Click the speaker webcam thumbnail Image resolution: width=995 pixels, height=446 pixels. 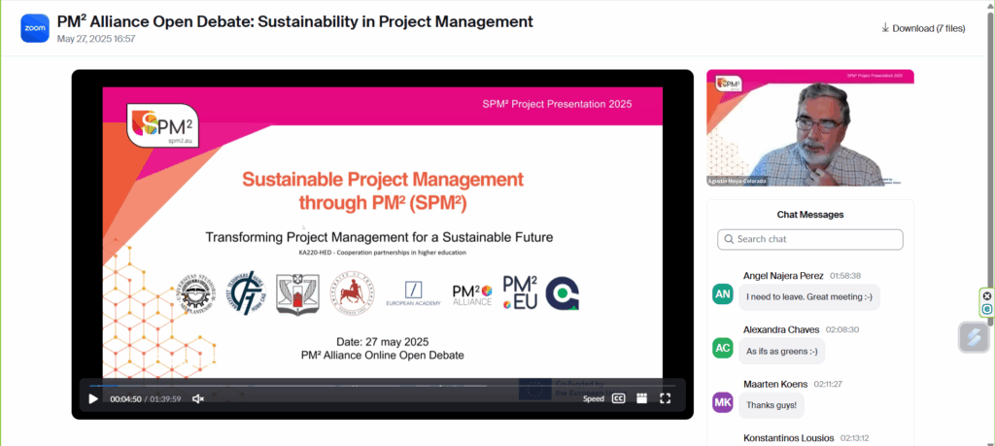coord(810,127)
